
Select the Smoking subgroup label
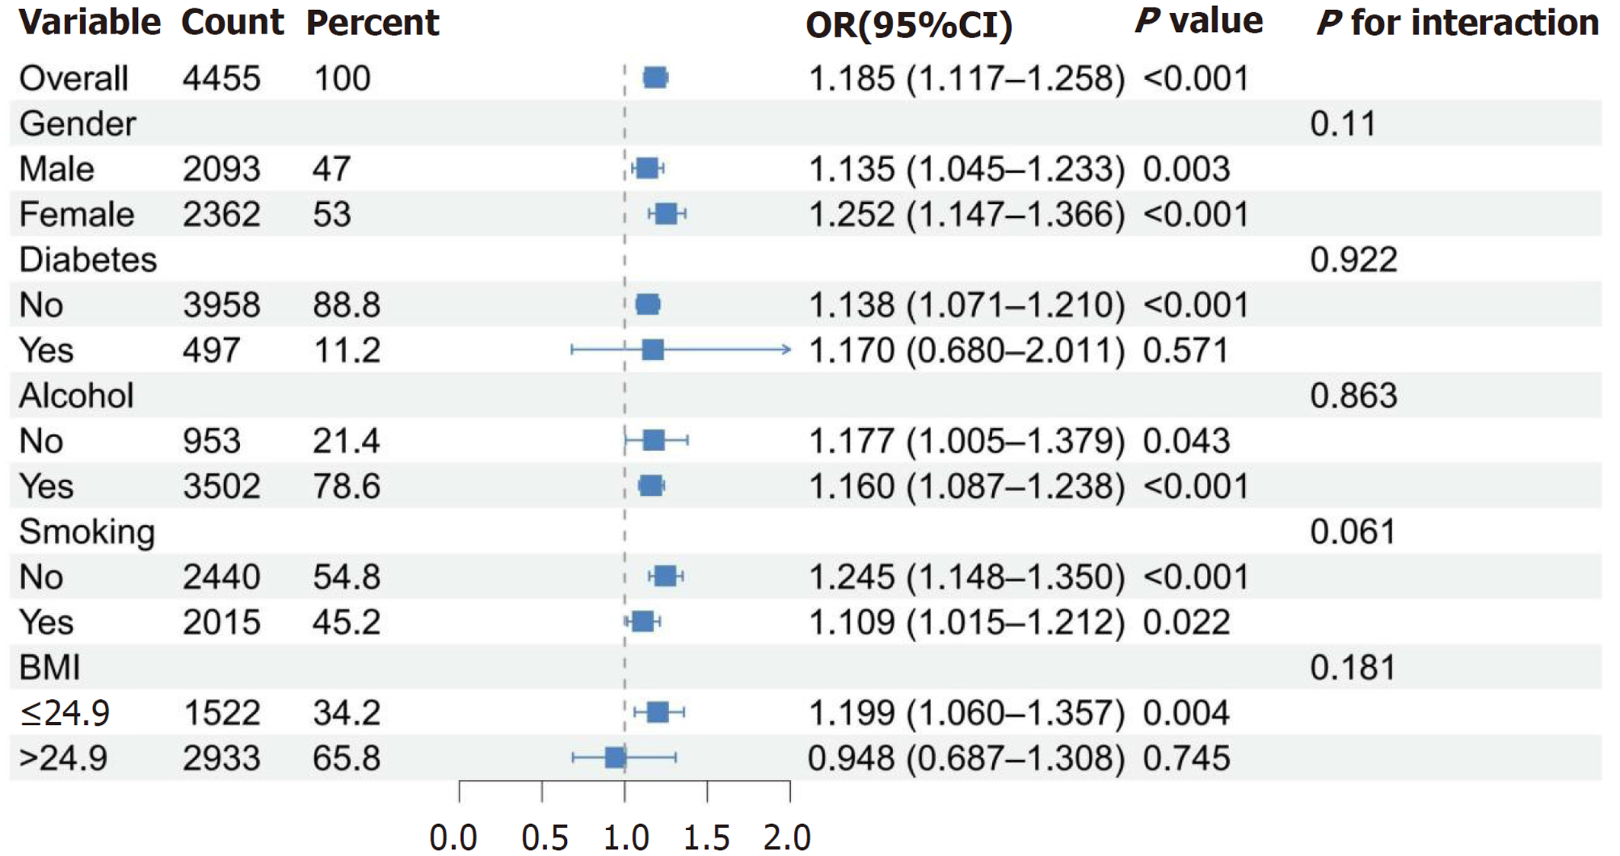point(87,532)
